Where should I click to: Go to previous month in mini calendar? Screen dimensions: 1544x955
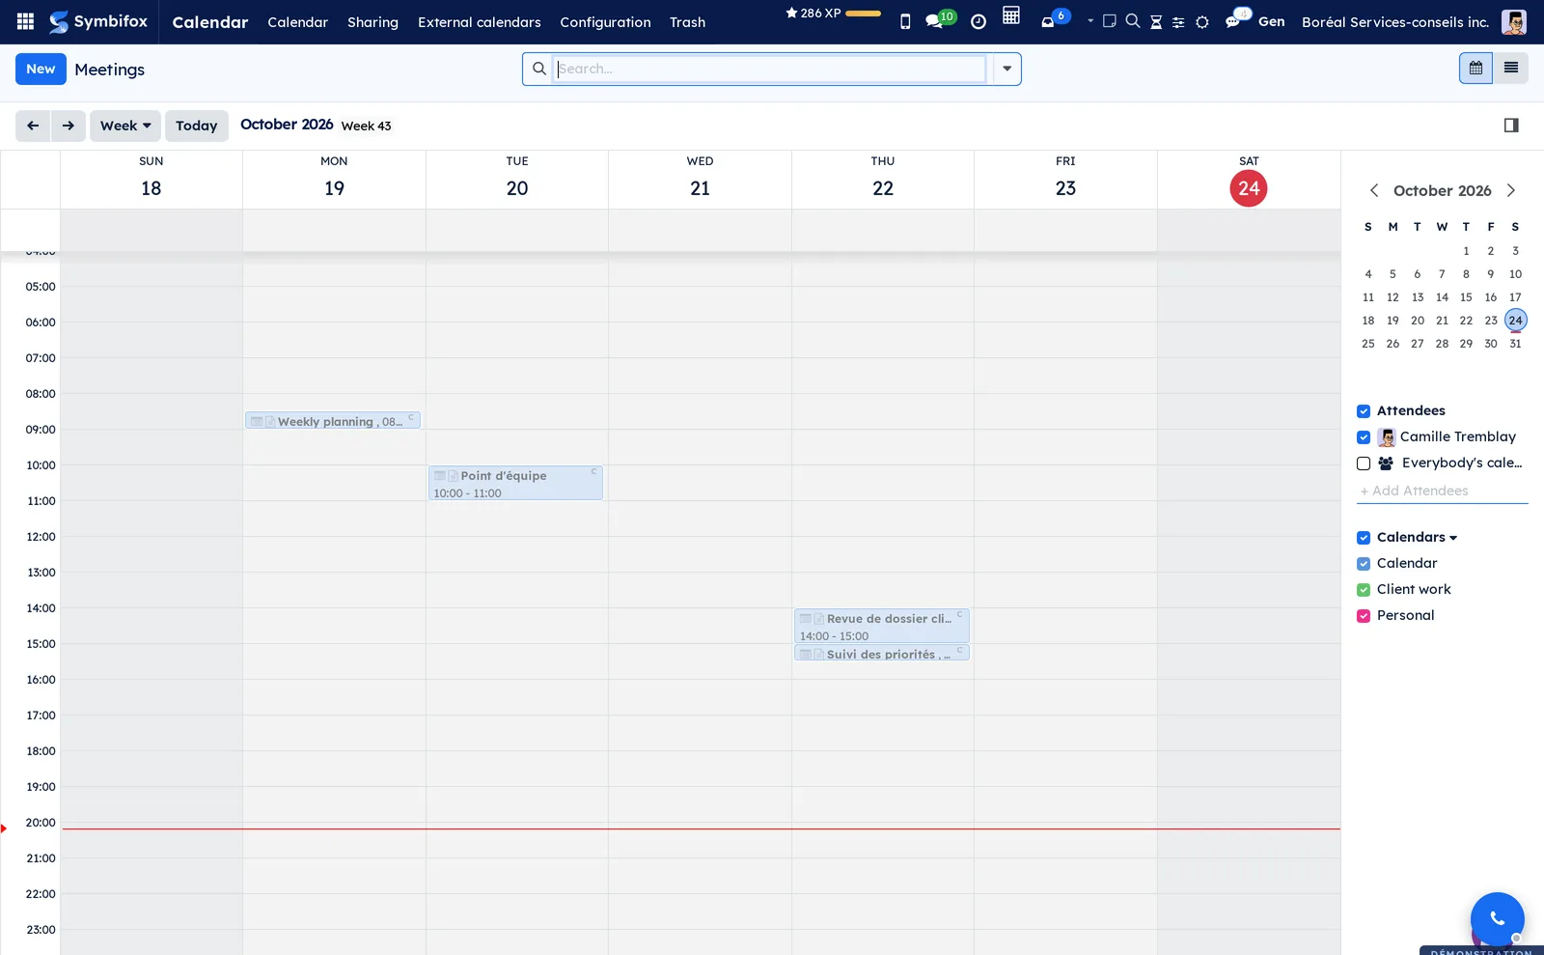click(x=1374, y=191)
